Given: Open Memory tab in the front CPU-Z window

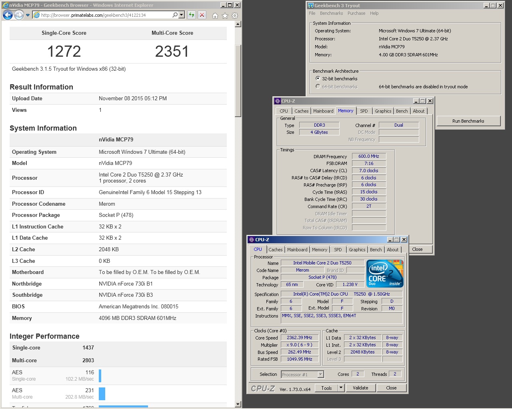Looking at the screenshot, I should pos(320,250).
